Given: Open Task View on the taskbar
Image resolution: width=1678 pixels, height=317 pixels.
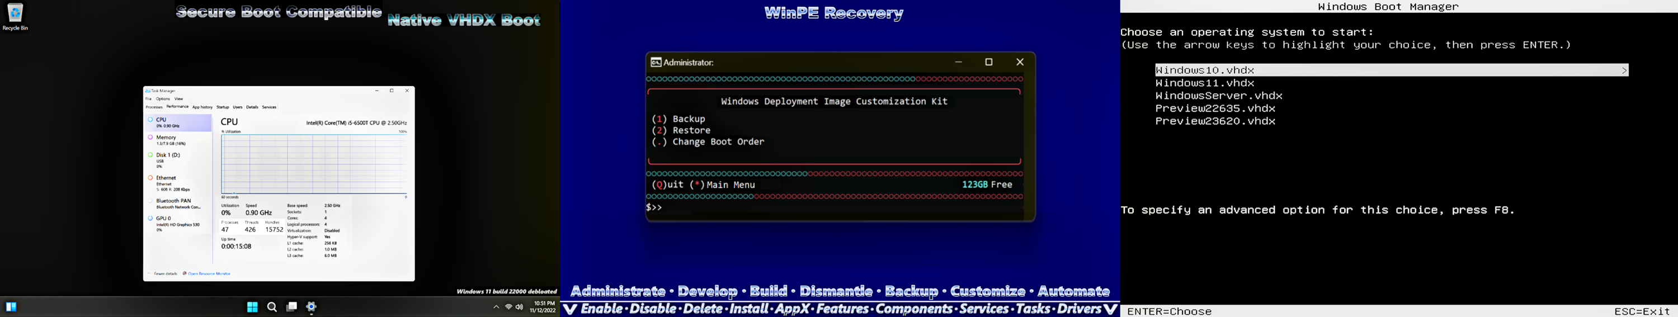Looking at the screenshot, I should pyautogui.click(x=292, y=307).
